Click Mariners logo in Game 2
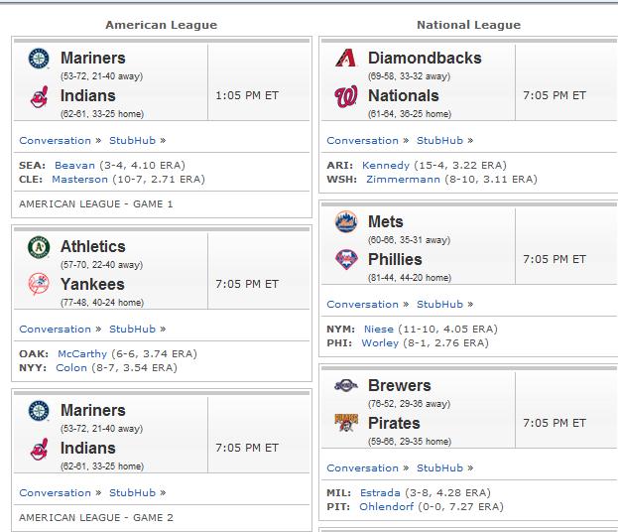618x532 pixels. pyautogui.click(x=39, y=411)
